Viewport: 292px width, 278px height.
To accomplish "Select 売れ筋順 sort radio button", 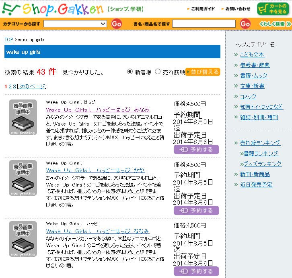I will coord(158,71).
